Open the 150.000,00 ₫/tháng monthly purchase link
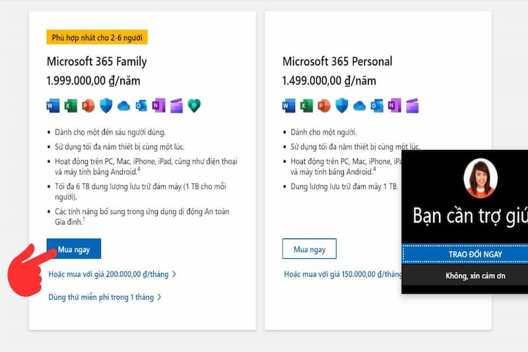Image resolution: width=528 pixels, height=352 pixels. point(343,274)
